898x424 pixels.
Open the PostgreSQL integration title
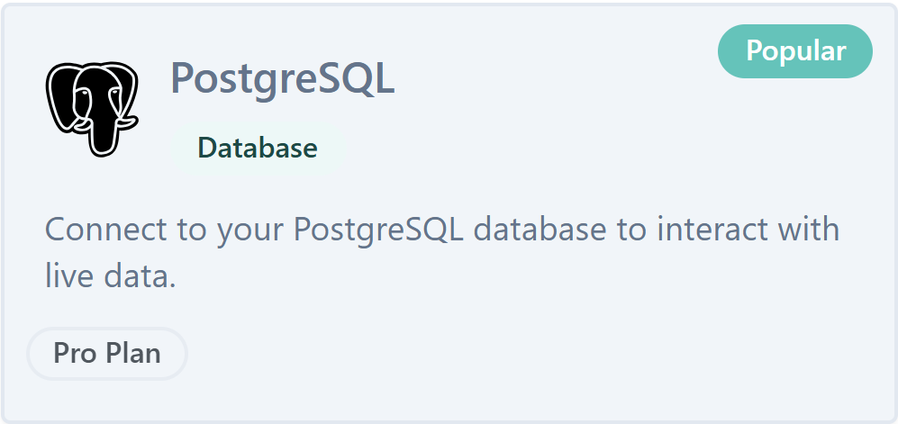282,80
